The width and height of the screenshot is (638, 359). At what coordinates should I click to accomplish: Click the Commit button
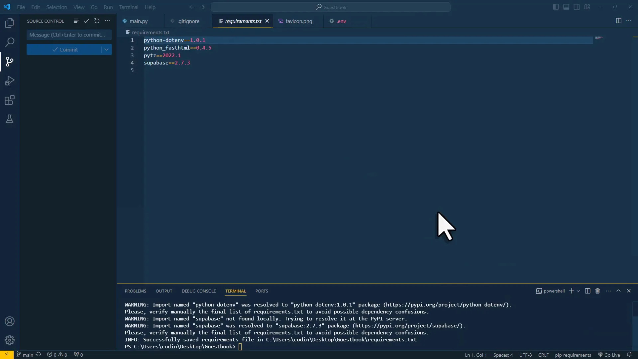coord(64,50)
